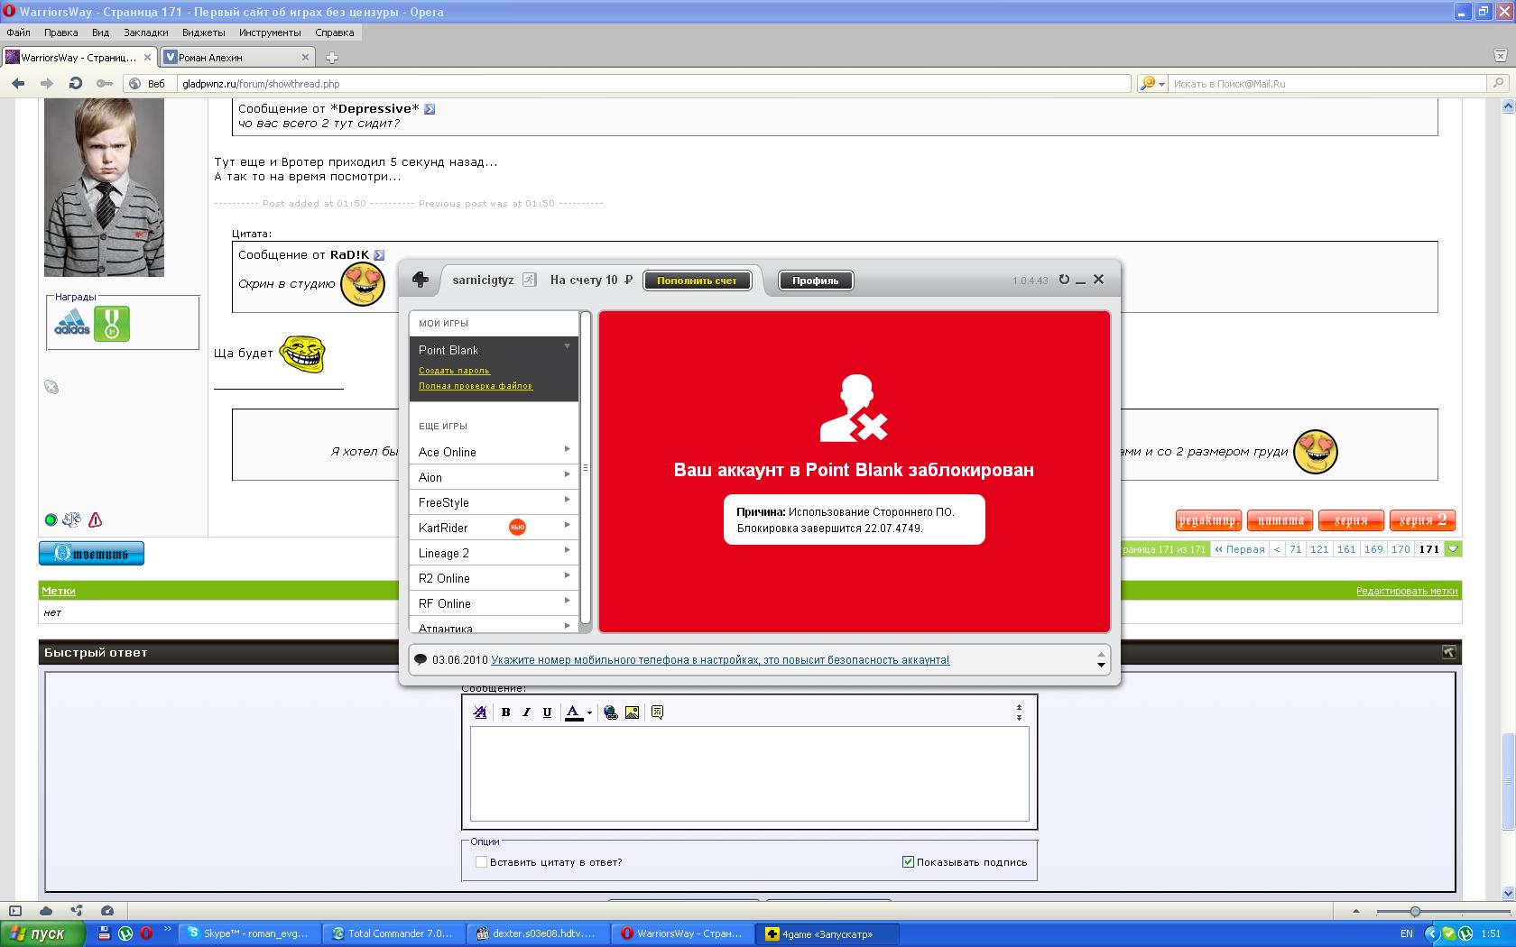Click the logout icon next to sarnicigtyz
The width and height of the screenshot is (1516, 947).
530,280
